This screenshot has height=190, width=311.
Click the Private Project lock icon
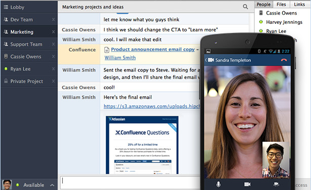click(x=6, y=81)
